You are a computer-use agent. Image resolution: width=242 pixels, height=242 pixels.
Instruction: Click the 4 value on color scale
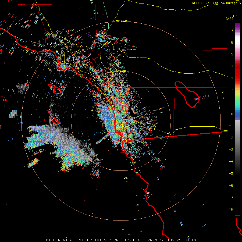[232, 66]
